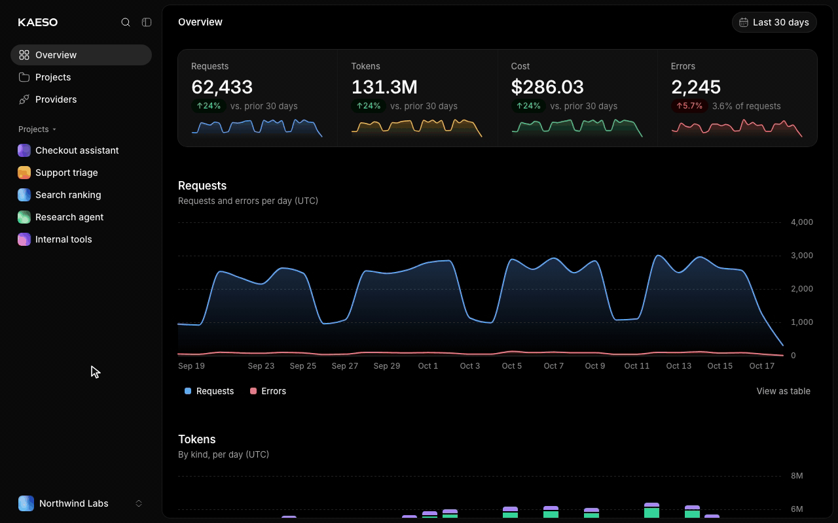Click the Search ranking project icon

pos(24,195)
